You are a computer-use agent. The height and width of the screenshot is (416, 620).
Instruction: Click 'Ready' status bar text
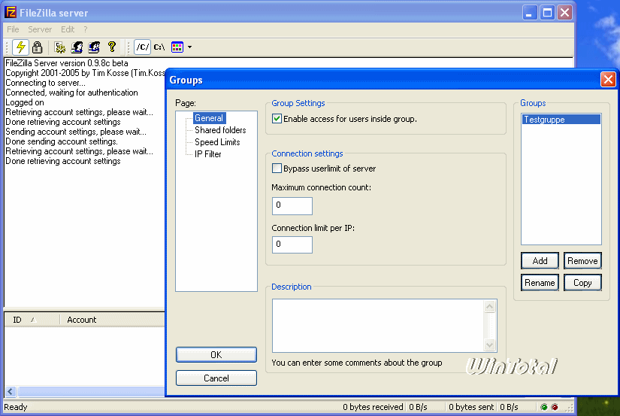[16, 407]
